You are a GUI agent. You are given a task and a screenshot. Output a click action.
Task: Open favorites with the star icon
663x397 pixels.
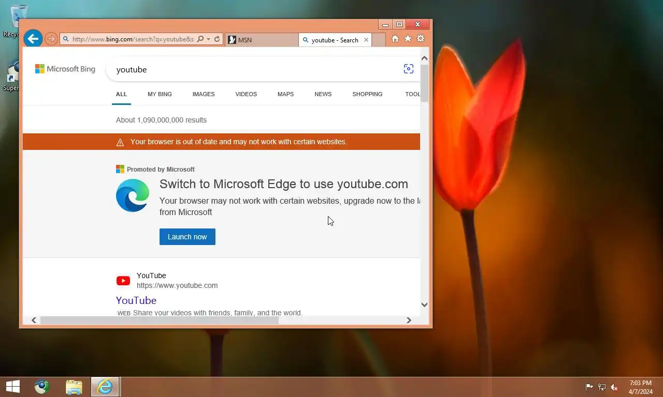[x=408, y=39]
